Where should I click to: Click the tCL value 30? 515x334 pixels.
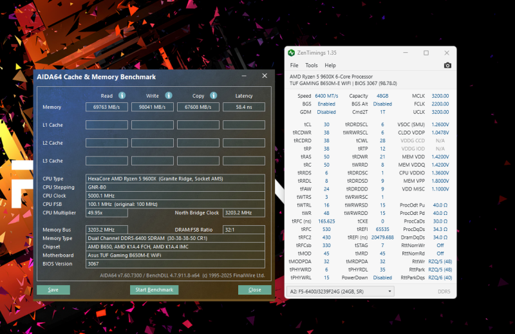(x=326, y=124)
